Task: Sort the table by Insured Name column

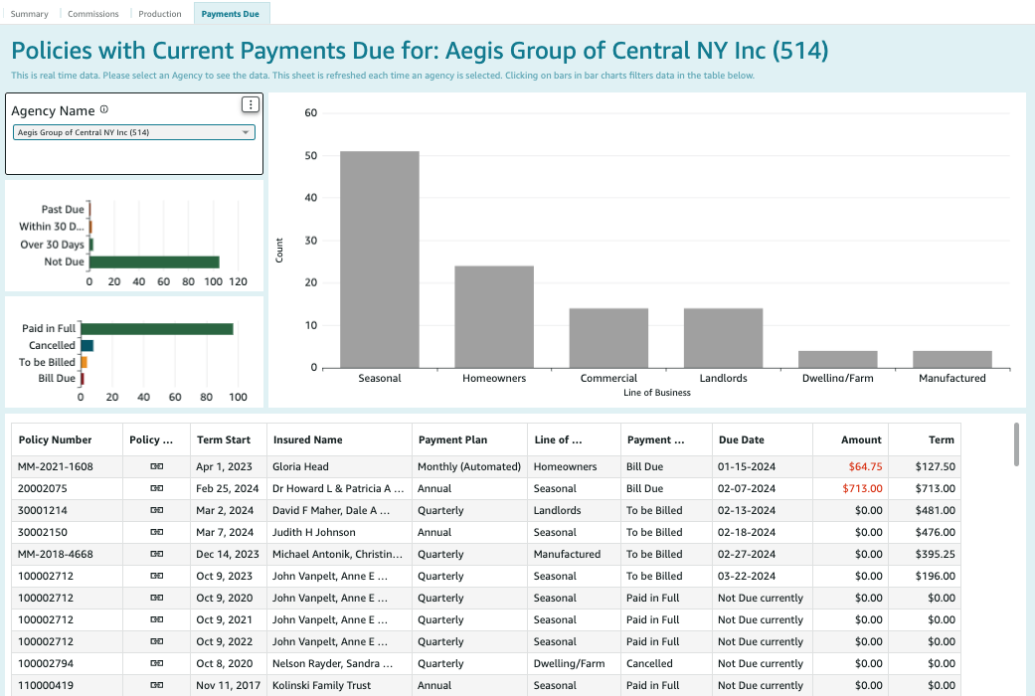Action: pos(308,440)
